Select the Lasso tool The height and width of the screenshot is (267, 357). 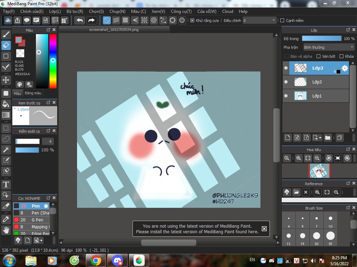(6, 139)
